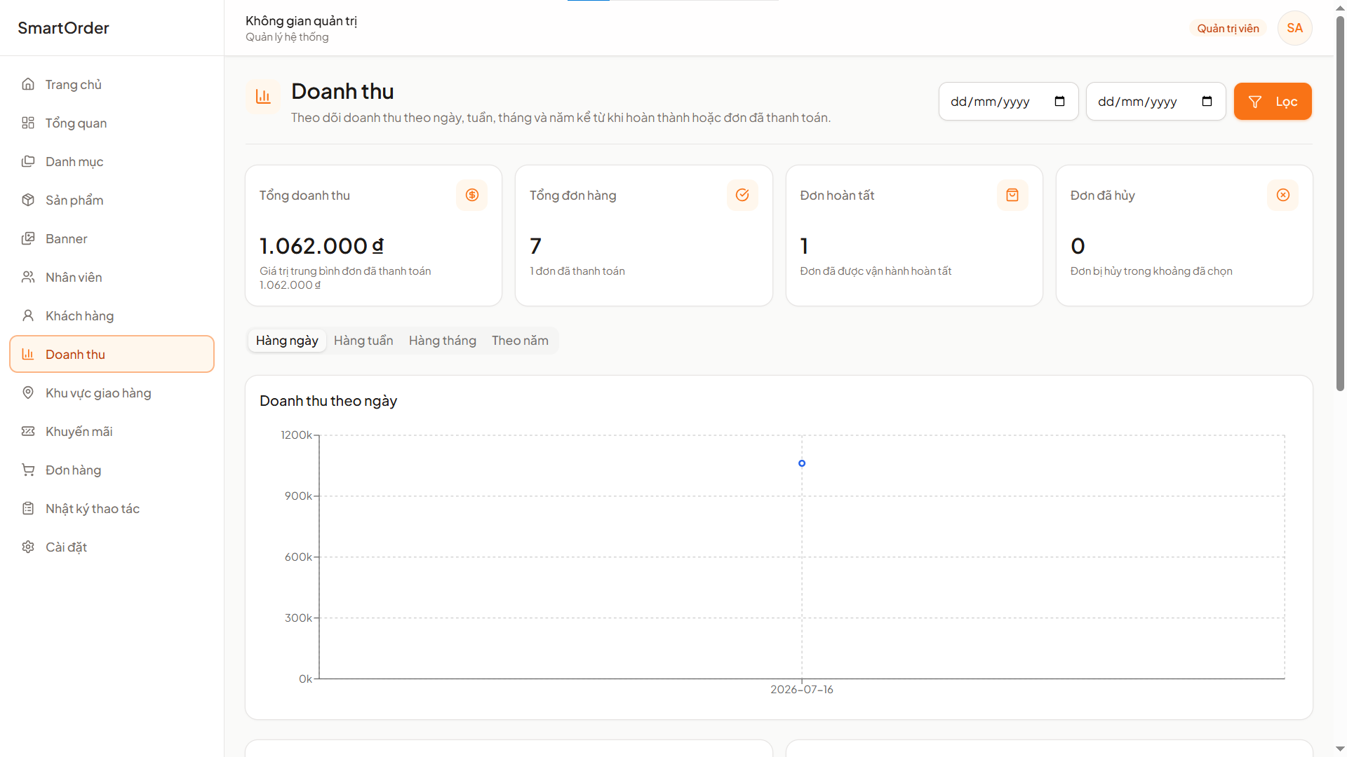The height and width of the screenshot is (757, 1347).
Task: Click the Tổng doanh thu dollar icon
Action: (472, 195)
